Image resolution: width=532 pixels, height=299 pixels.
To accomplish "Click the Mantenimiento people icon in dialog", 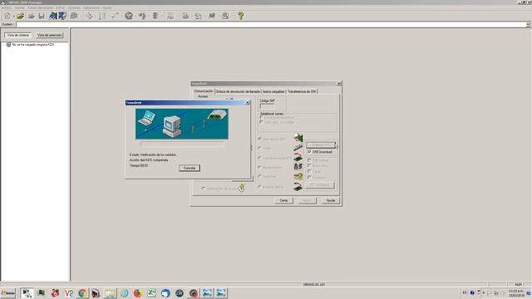I will [298, 166].
